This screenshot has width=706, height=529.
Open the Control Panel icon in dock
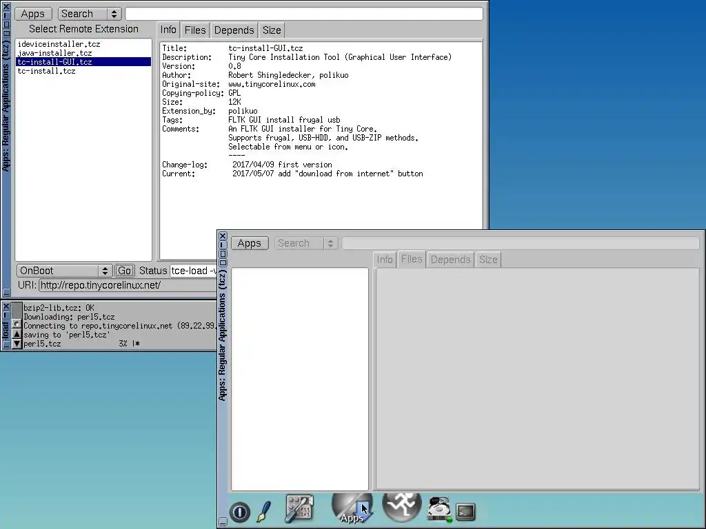click(x=299, y=509)
